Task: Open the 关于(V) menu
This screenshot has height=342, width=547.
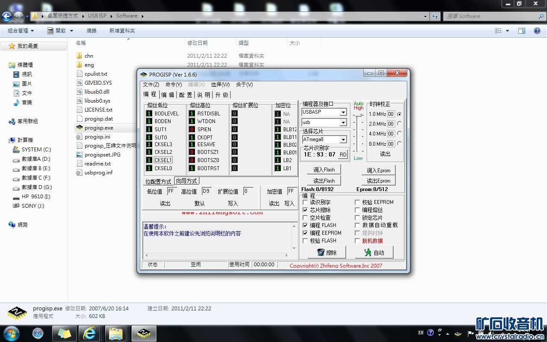Action: pos(244,85)
